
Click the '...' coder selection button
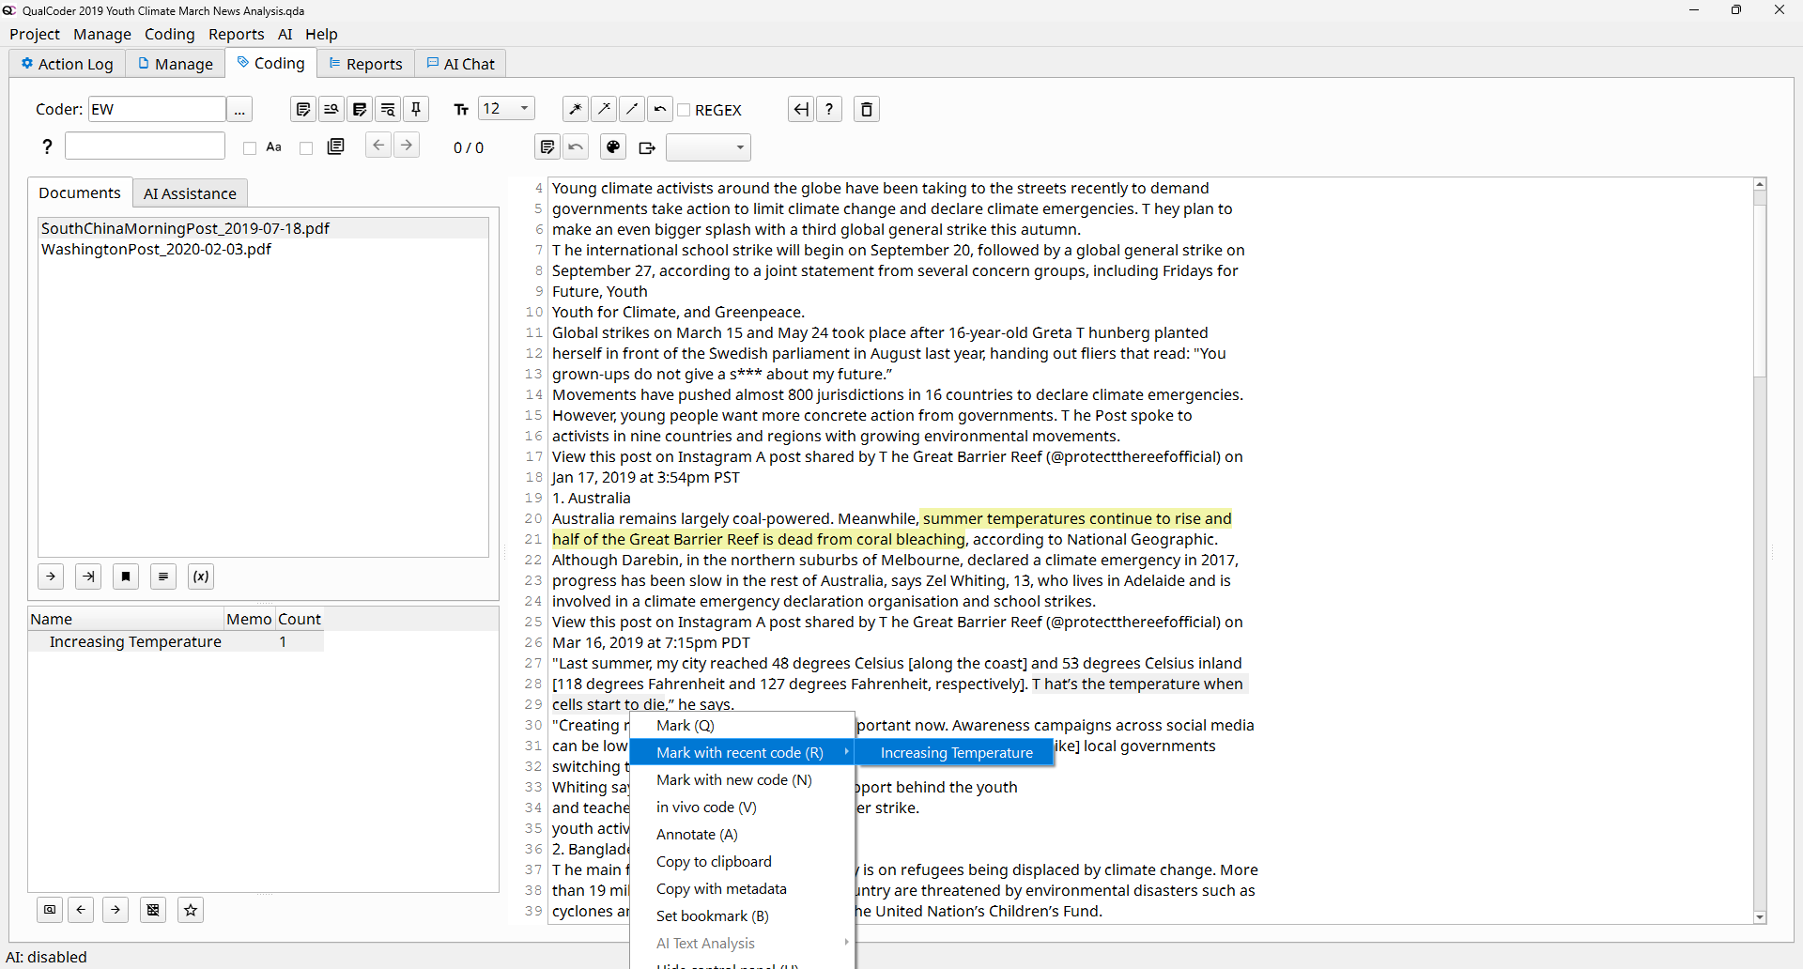(240, 110)
